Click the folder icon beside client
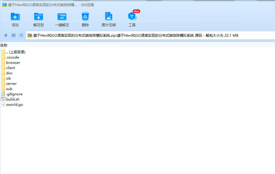The image size is (275, 174). click(x=3, y=68)
